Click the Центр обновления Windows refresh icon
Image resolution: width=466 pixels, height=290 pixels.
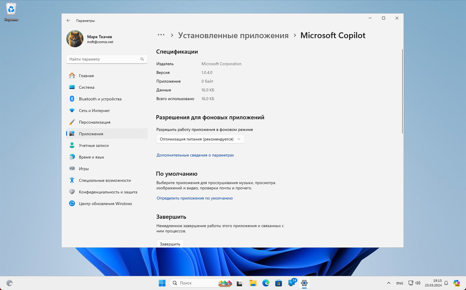72,203
